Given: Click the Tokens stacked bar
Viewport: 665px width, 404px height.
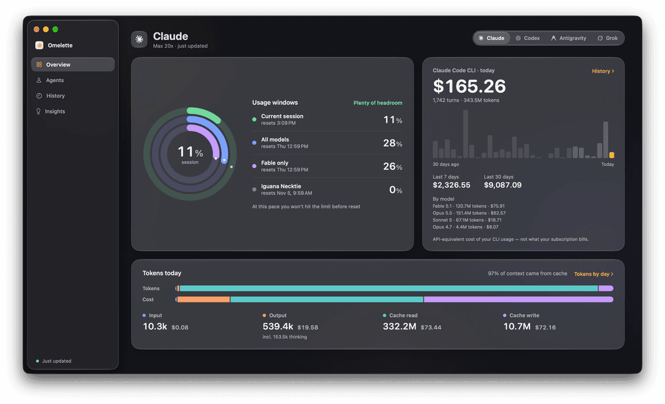Looking at the screenshot, I should [x=394, y=289].
